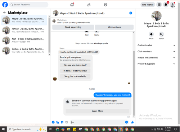Open Guillen conversation in chat list
The image size is (180, 132).
[x=24, y=51]
